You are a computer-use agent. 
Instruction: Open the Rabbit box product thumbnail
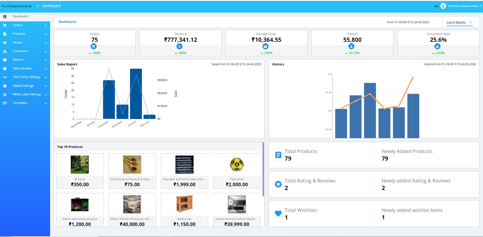184,204
